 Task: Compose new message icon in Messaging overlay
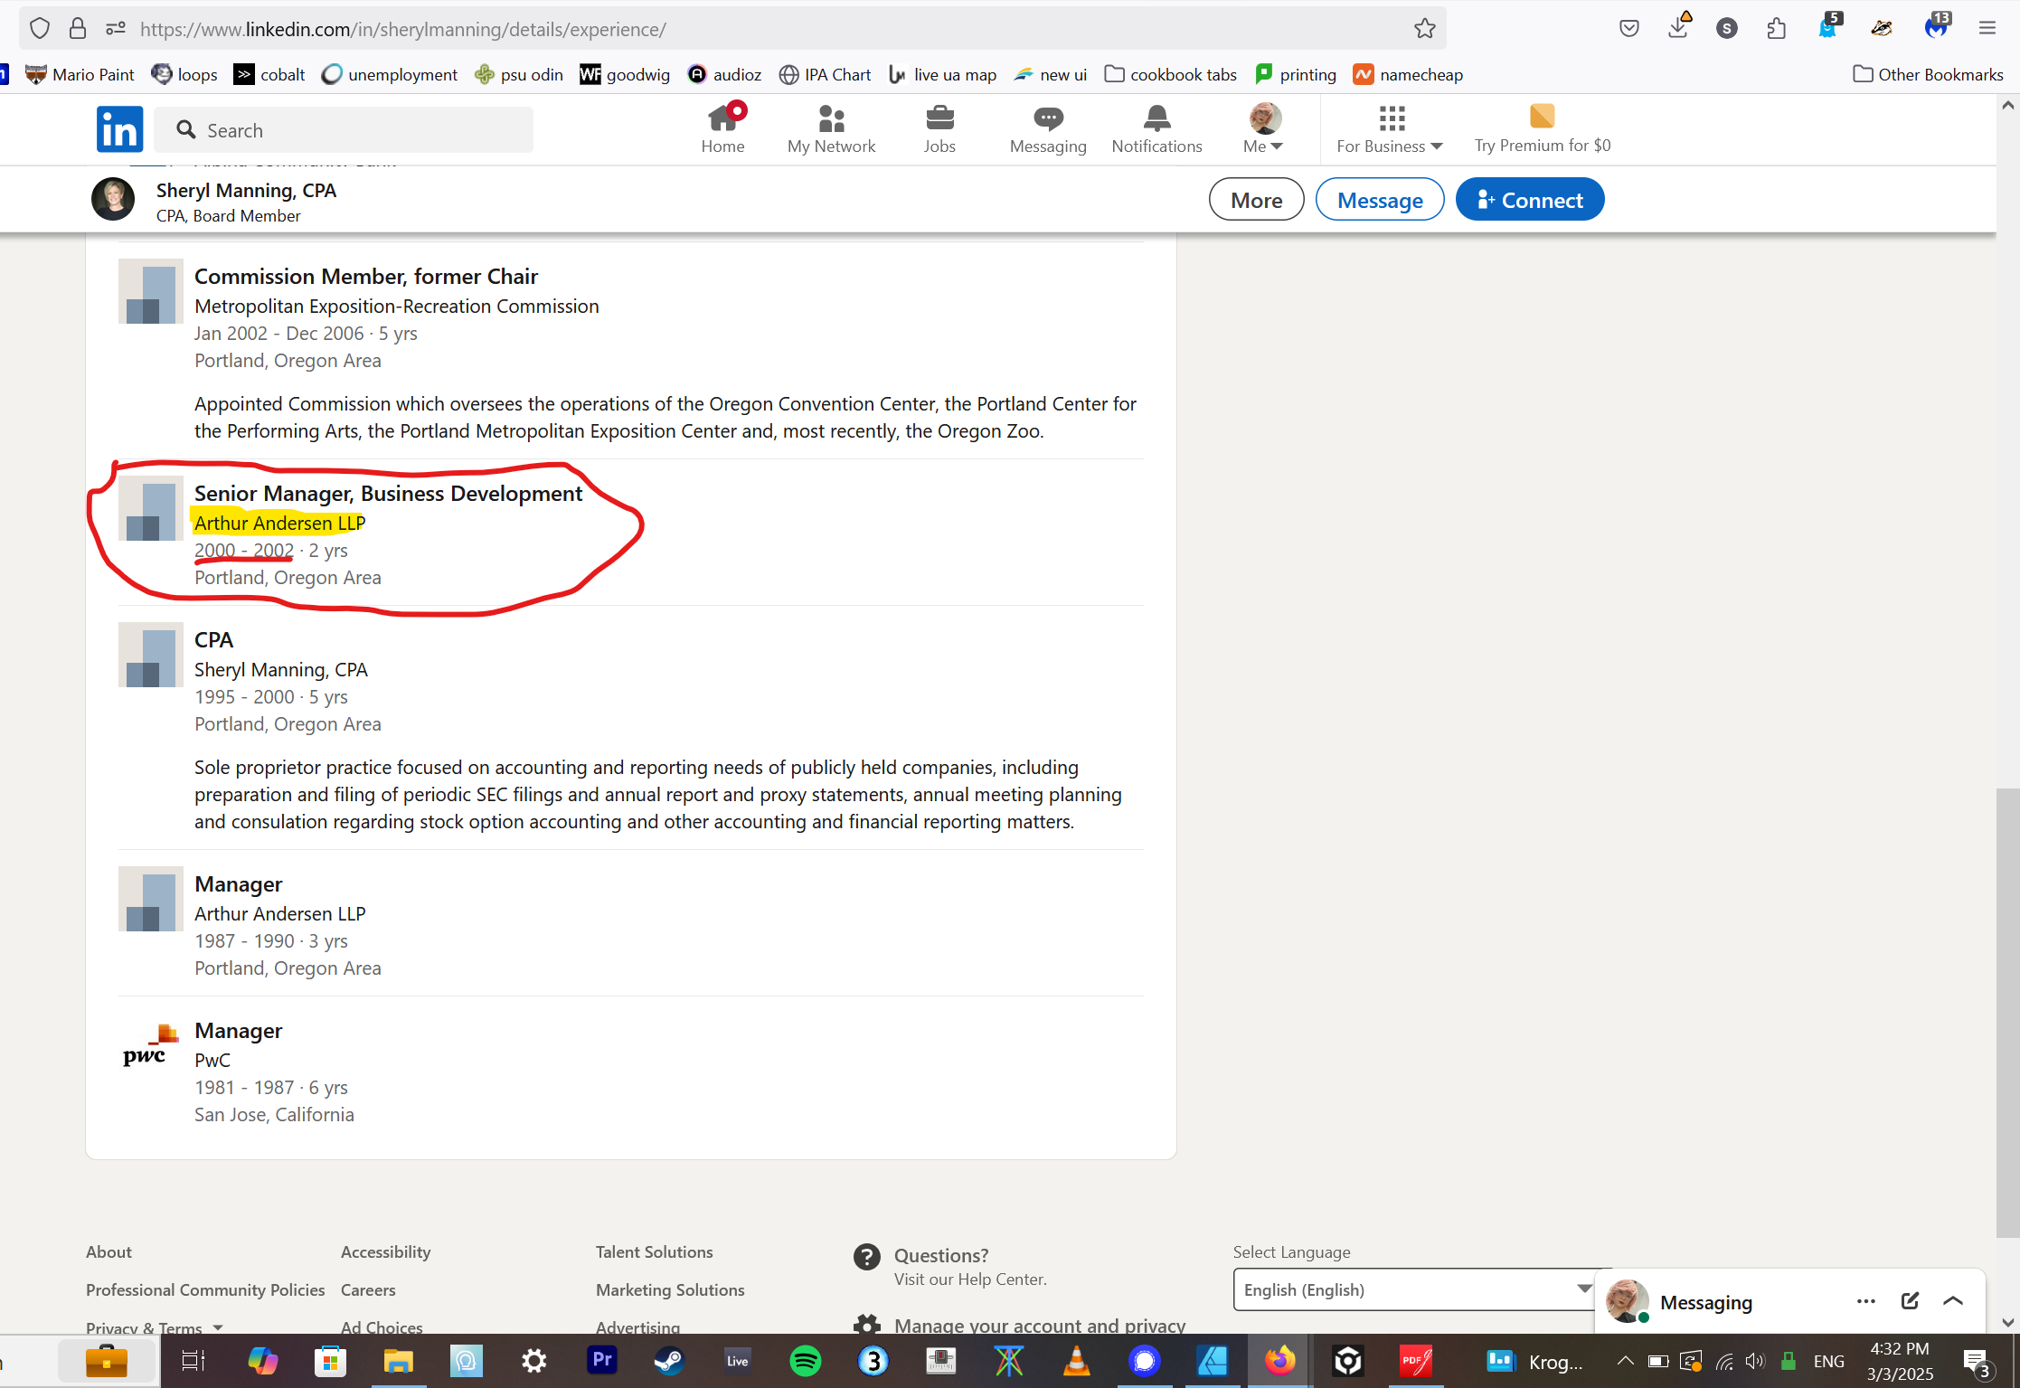click(1910, 1301)
